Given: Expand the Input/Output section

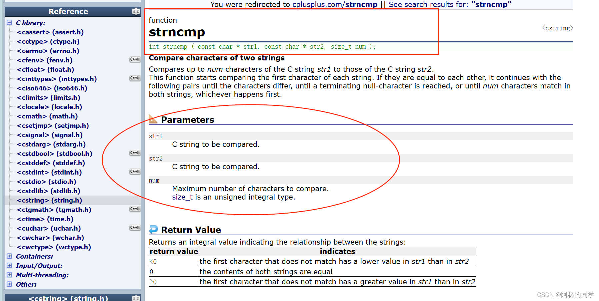Looking at the screenshot, I should tap(9, 265).
